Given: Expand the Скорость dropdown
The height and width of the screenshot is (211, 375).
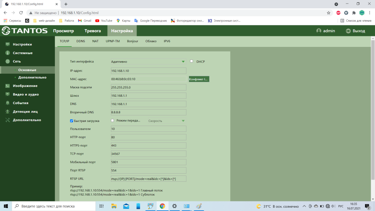Looking at the screenshot, I should click(166, 121).
